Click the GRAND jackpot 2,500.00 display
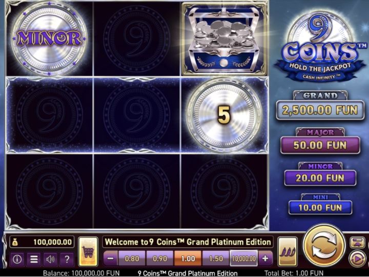Screen dimensions: 369x277 [x=320, y=110]
